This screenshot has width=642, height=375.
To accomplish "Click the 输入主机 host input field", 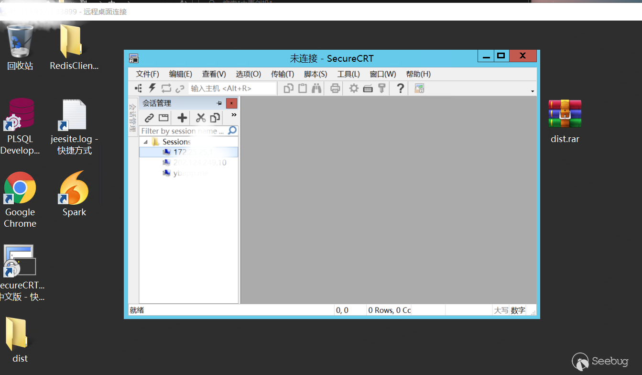I will coord(232,88).
